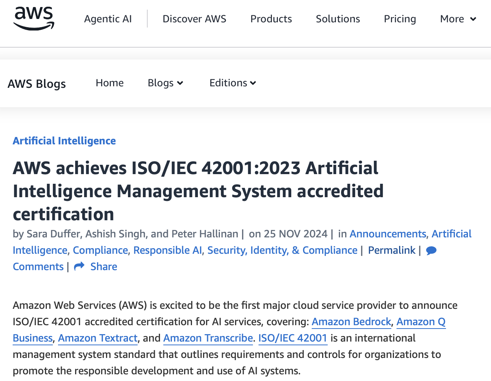
Task: Open the Responsible AI category link
Action: [167, 250]
